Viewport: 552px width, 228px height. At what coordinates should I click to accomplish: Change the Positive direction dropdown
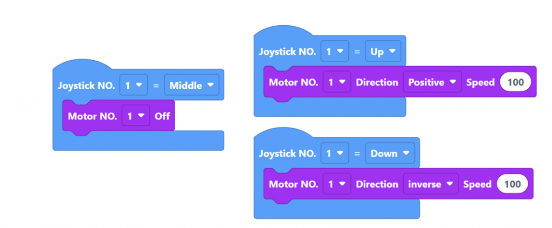pyautogui.click(x=432, y=82)
